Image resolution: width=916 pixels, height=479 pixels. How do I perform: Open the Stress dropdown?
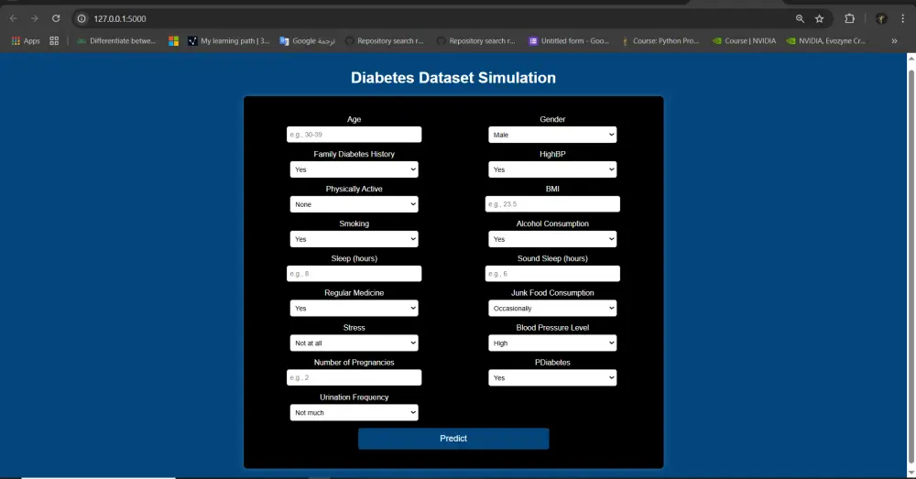coord(354,343)
